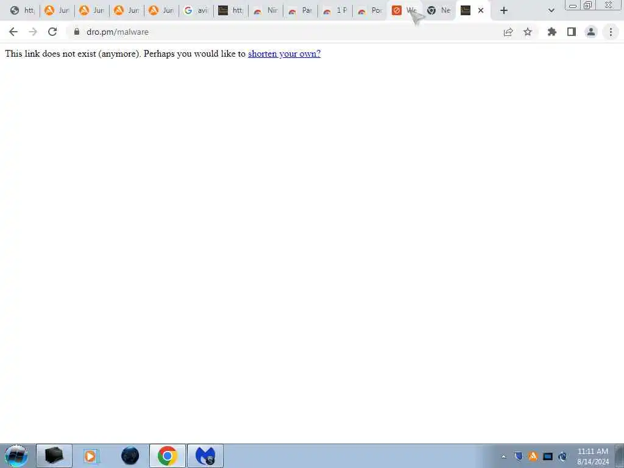Reload the dro.pm page

[x=52, y=32]
